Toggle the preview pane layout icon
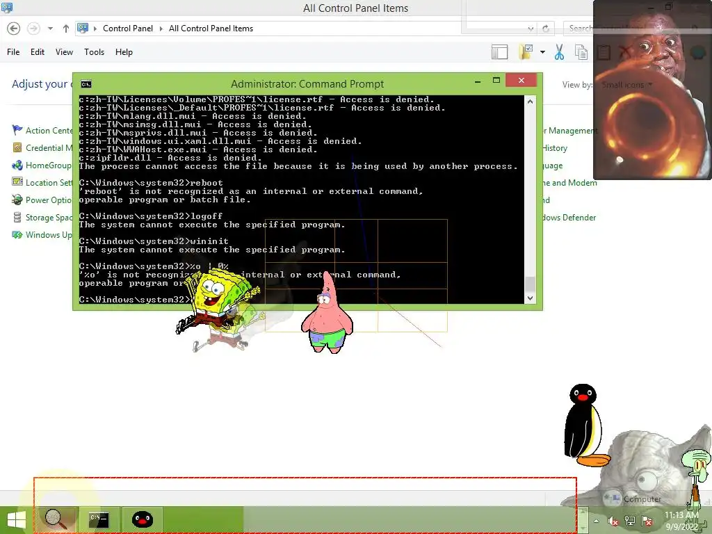 (499, 51)
